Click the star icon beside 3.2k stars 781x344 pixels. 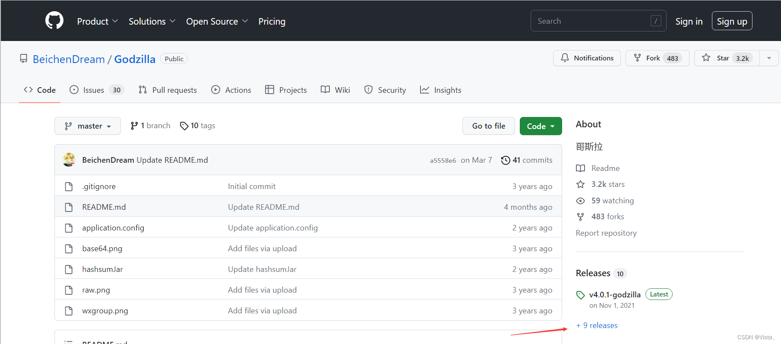581,184
